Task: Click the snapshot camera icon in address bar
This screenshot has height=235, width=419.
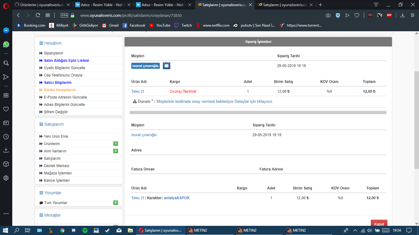Action: pyautogui.click(x=328, y=15)
